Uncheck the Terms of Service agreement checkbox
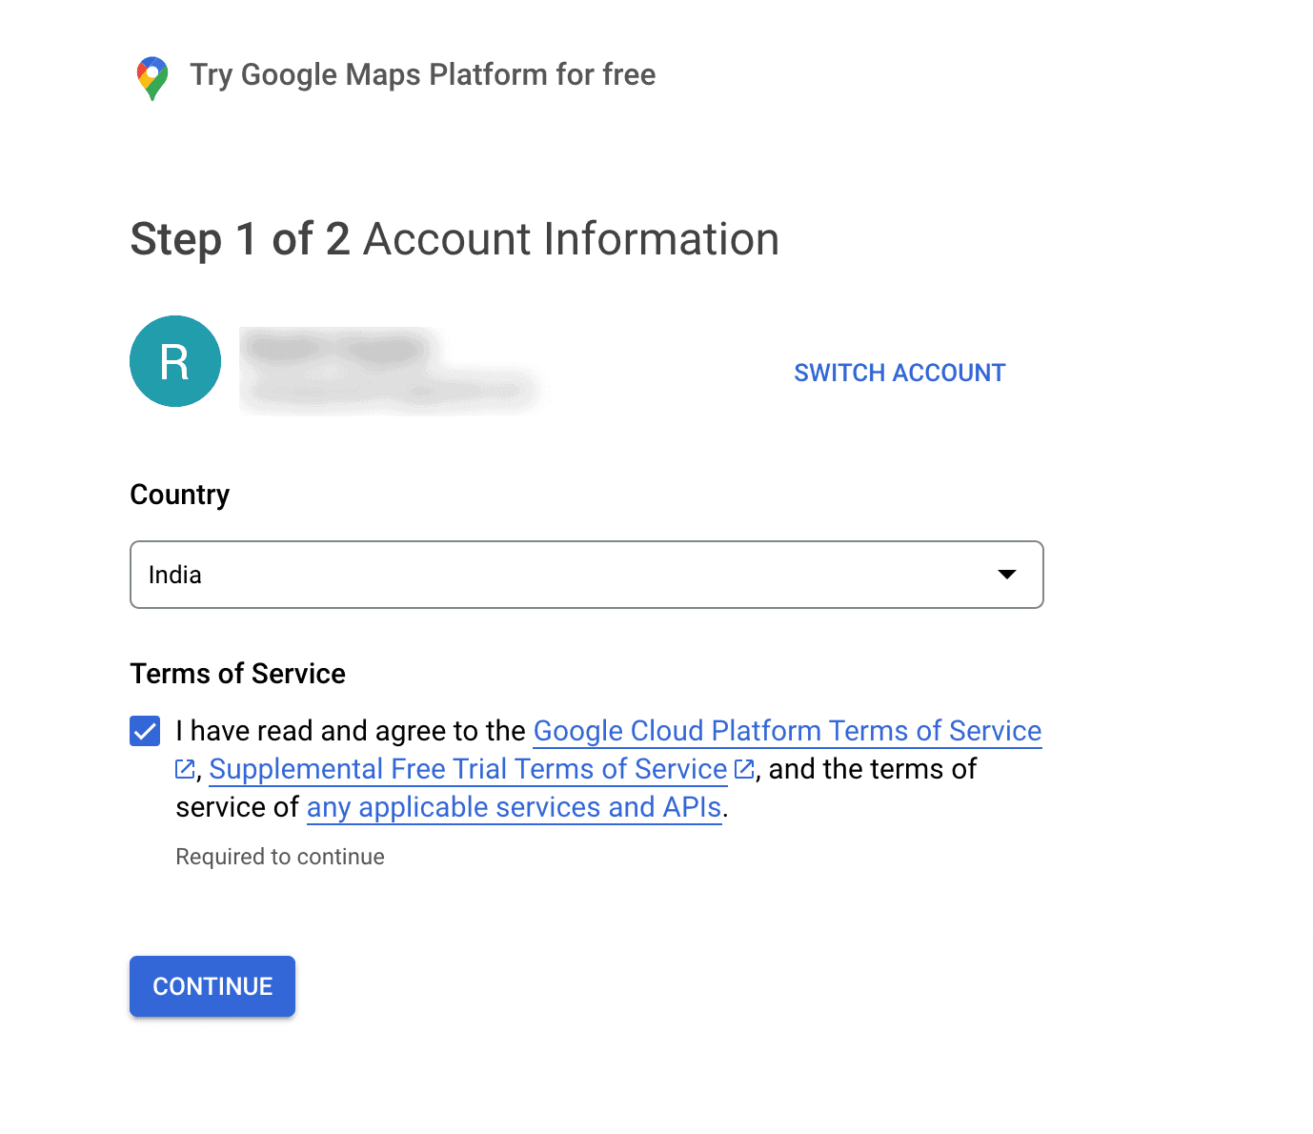Screen dimensions: 1313x1134 (x=145, y=731)
